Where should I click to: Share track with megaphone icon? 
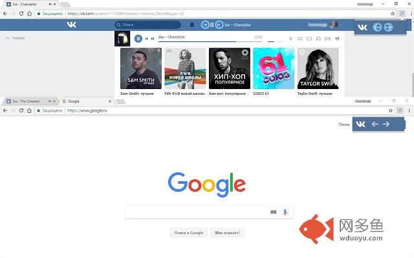tap(337, 39)
